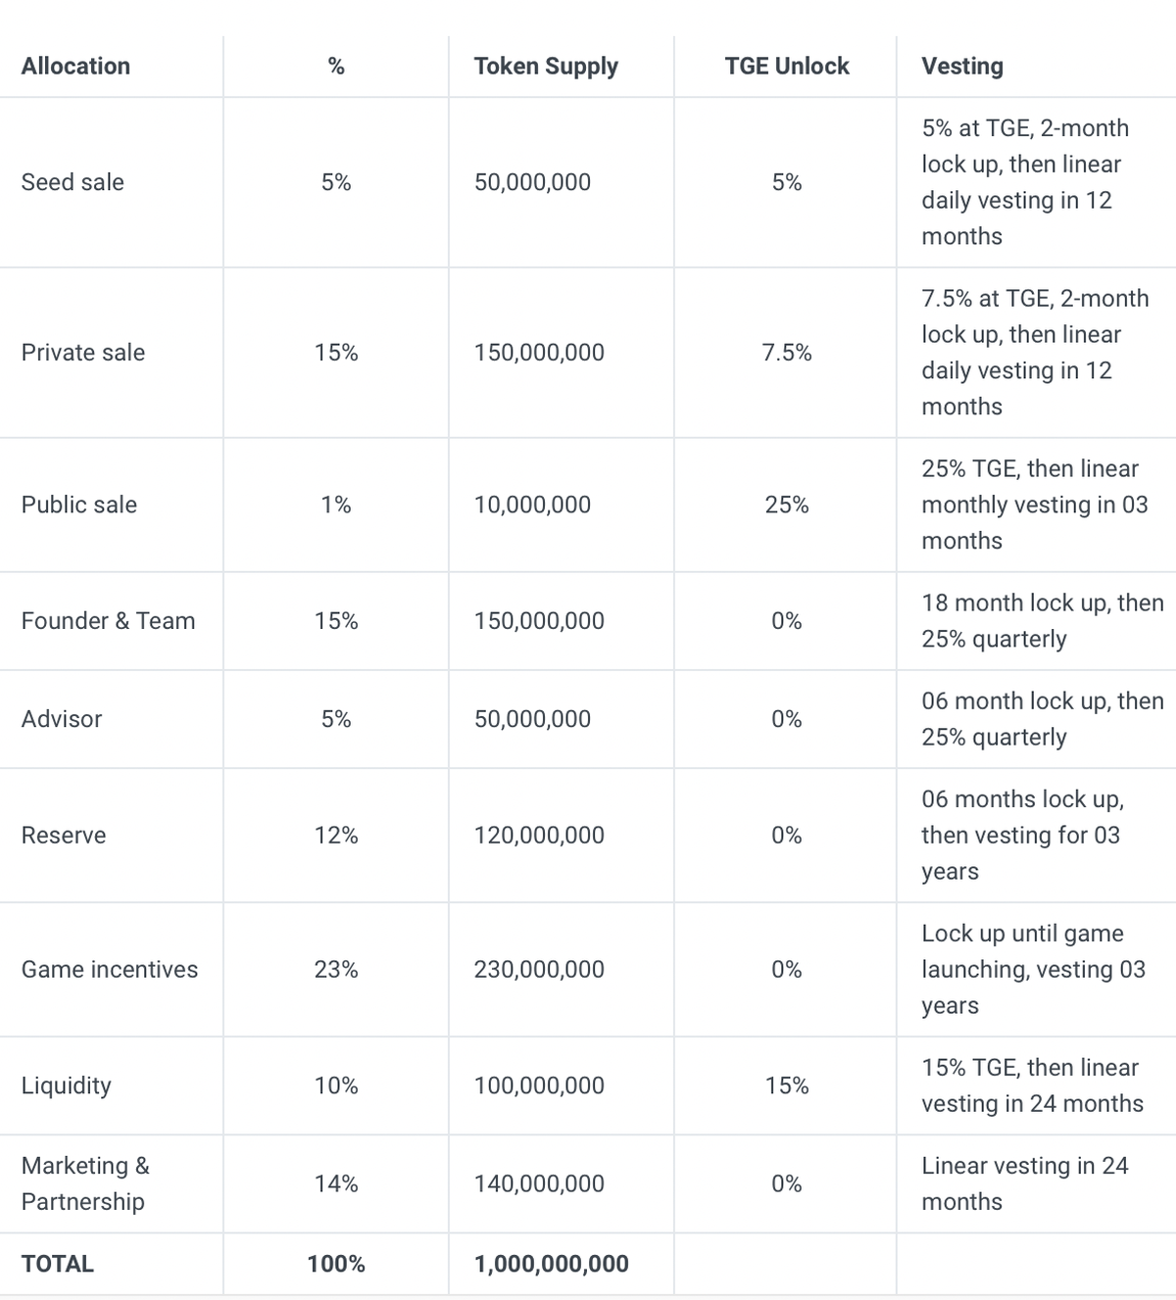Image resolution: width=1176 pixels, height=1300 pixels.
Task: Select the Private sale row label
Action: pos(83,353)
